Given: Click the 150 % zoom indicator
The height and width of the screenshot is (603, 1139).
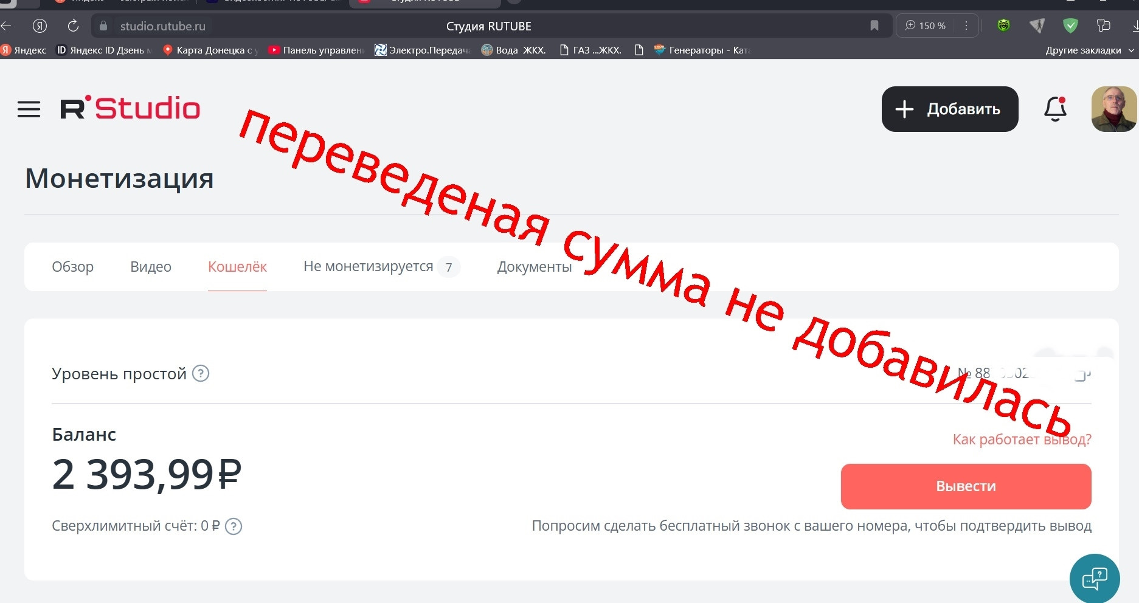Looking at the screenshot, I should (926, 26).
